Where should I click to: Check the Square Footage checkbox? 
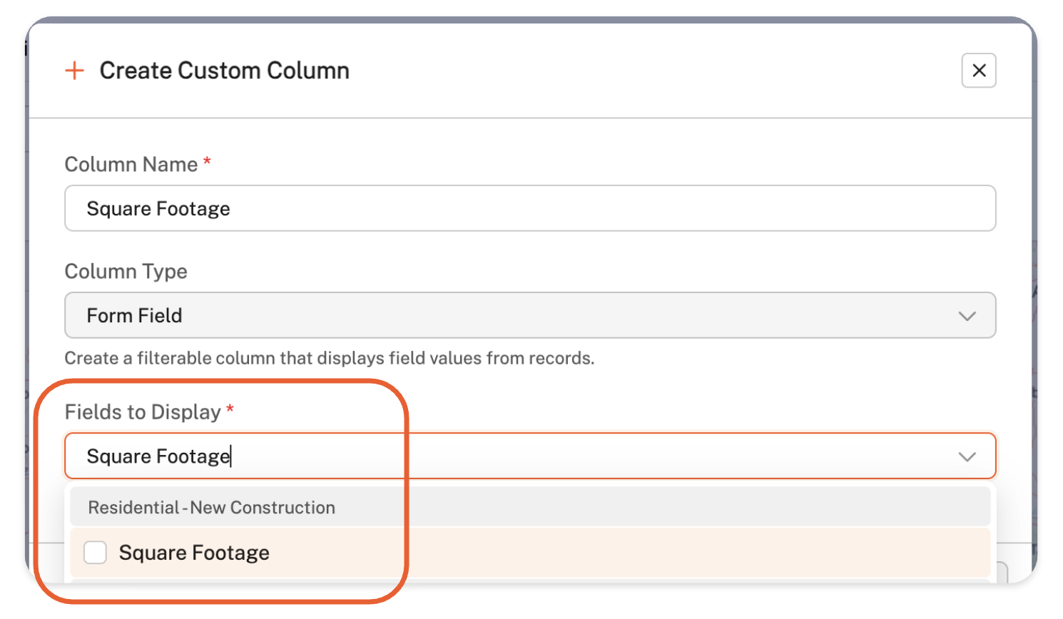pos(95,553)
